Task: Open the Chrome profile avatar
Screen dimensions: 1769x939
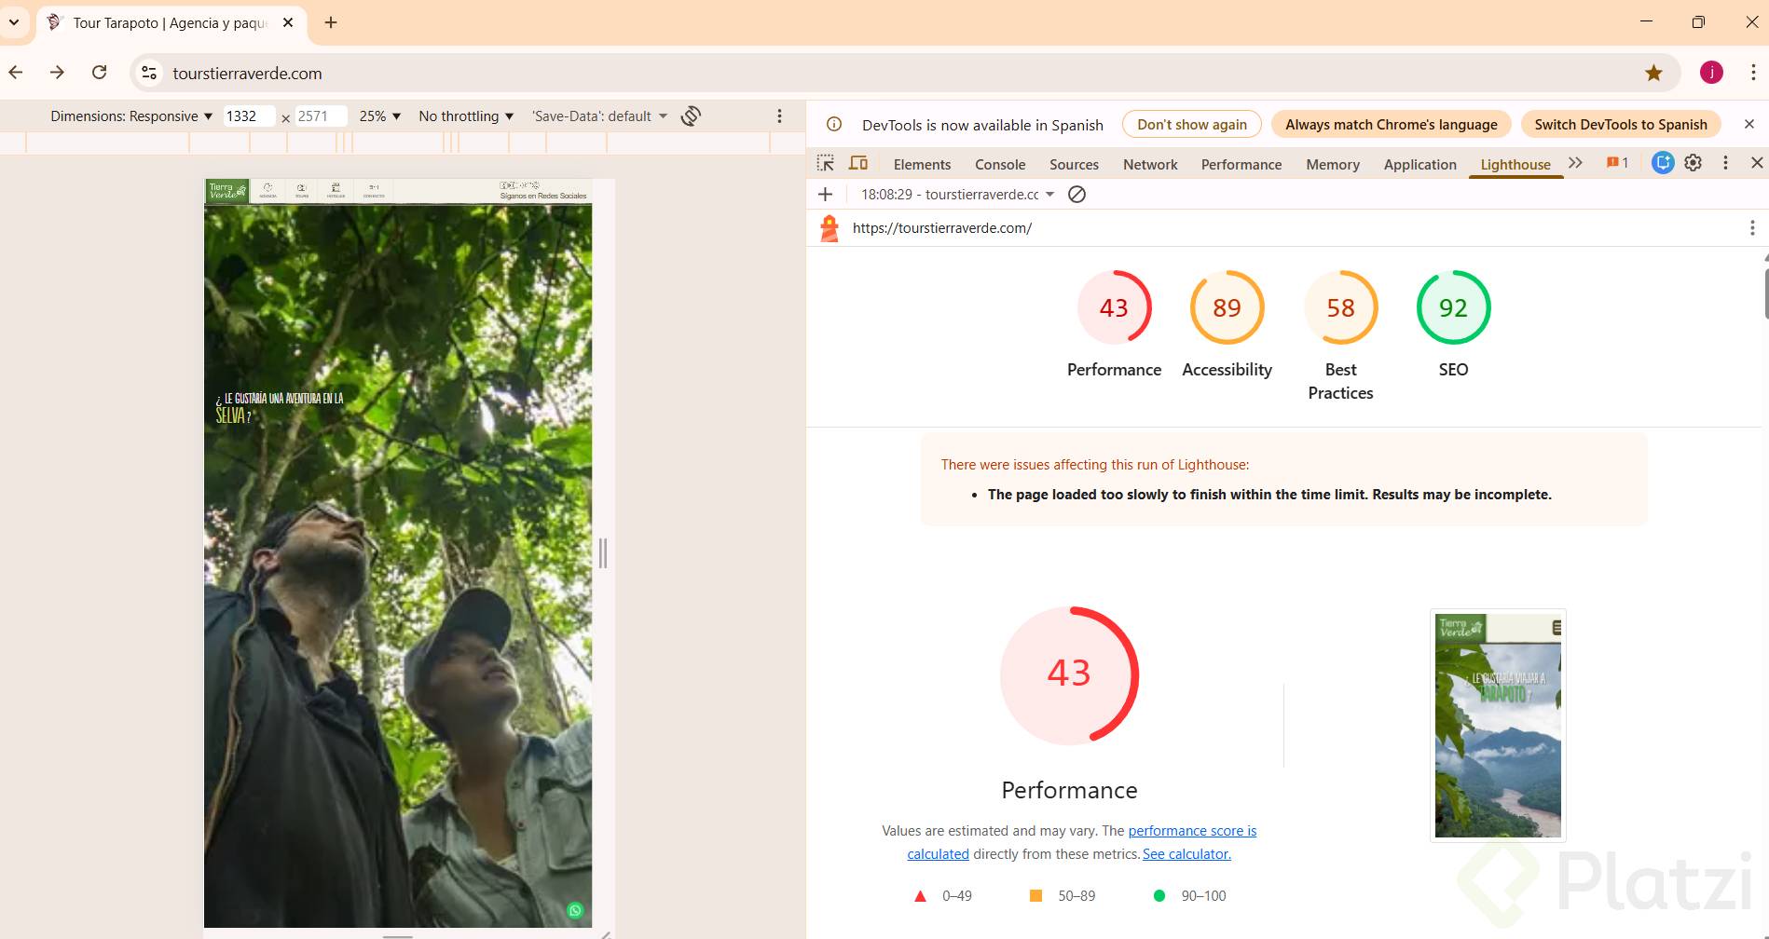Action: pyautogui.click(x=1711, y=73)
